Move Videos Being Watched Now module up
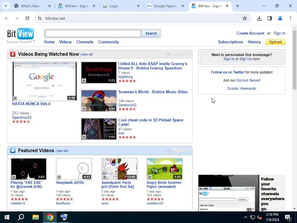The image size is (297, 223). (176, 54)
